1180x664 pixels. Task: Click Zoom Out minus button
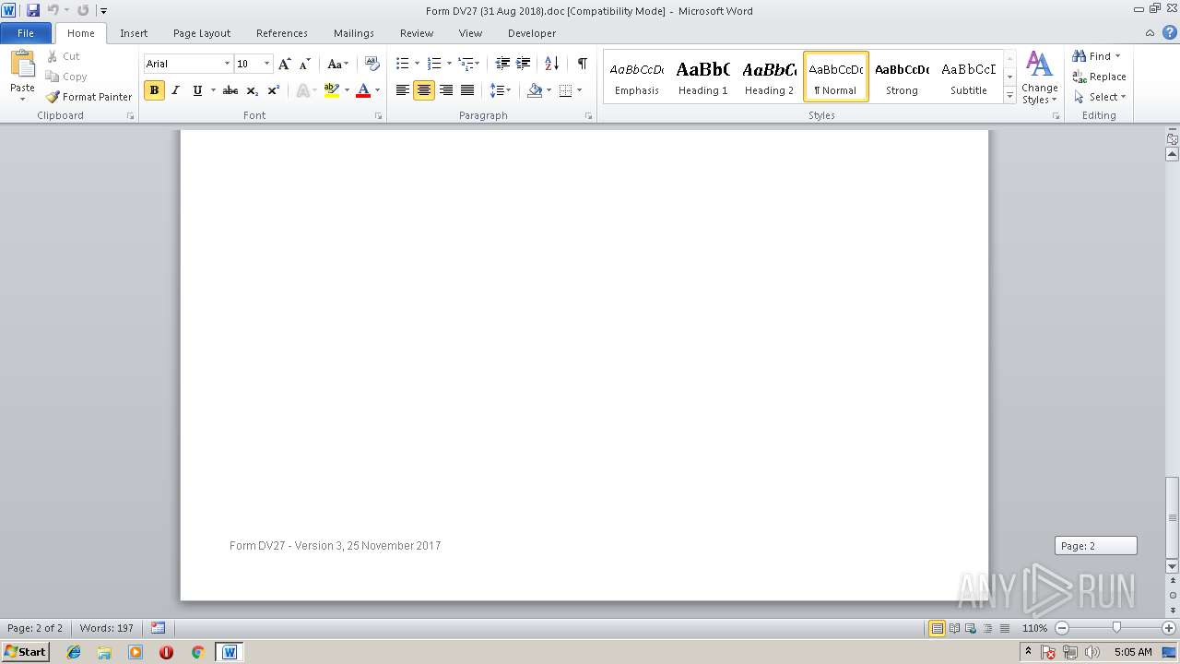pyautogui.click(x=1062, y=628)
